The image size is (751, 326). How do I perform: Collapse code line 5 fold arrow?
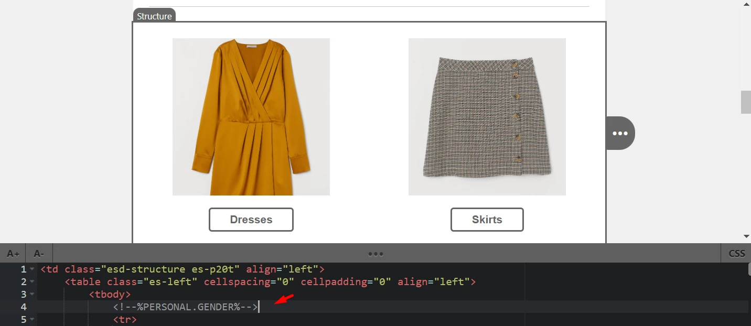pyautogui.click(x=33, y=319)
